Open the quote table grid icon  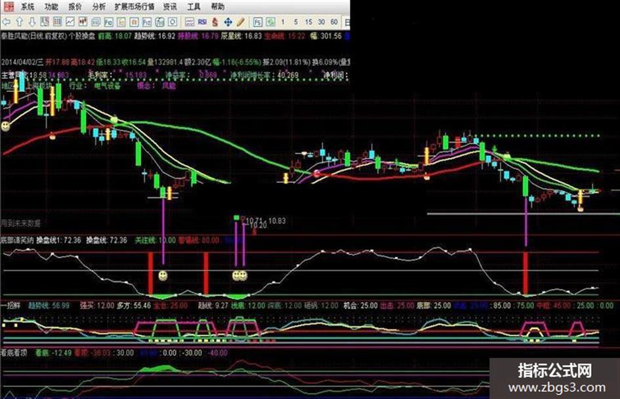tap(58, 22)
